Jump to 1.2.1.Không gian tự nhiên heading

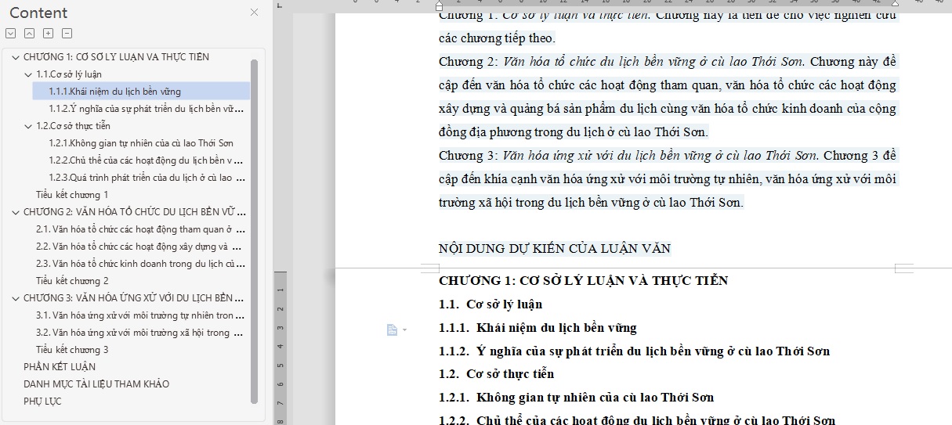(141, 143)
